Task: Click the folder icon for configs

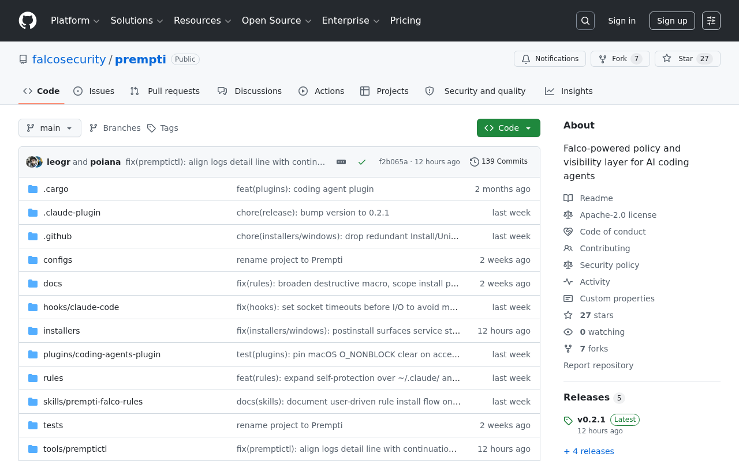Action: 33,260
